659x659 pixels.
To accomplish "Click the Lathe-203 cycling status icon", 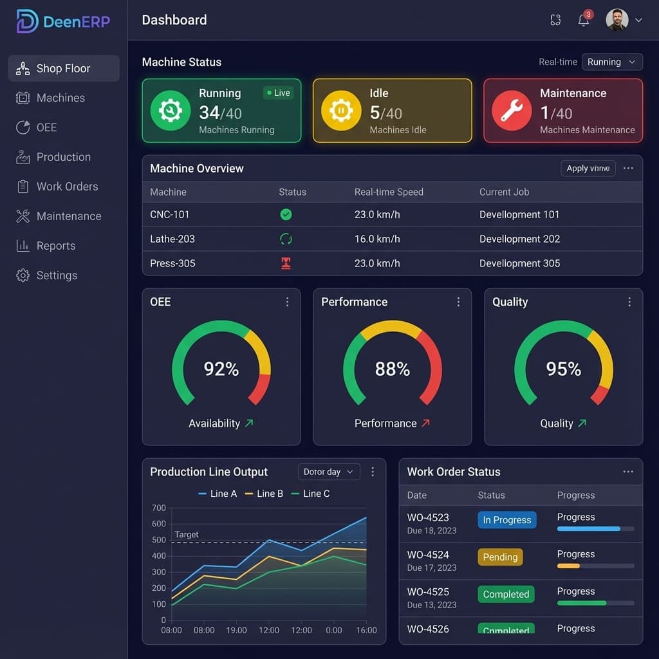I will tap(286, 239).
